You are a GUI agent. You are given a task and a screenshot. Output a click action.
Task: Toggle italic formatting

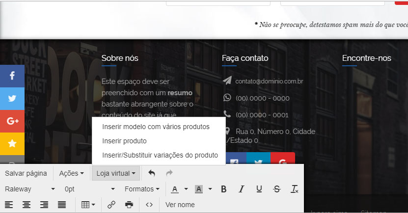tap(242, 189)
